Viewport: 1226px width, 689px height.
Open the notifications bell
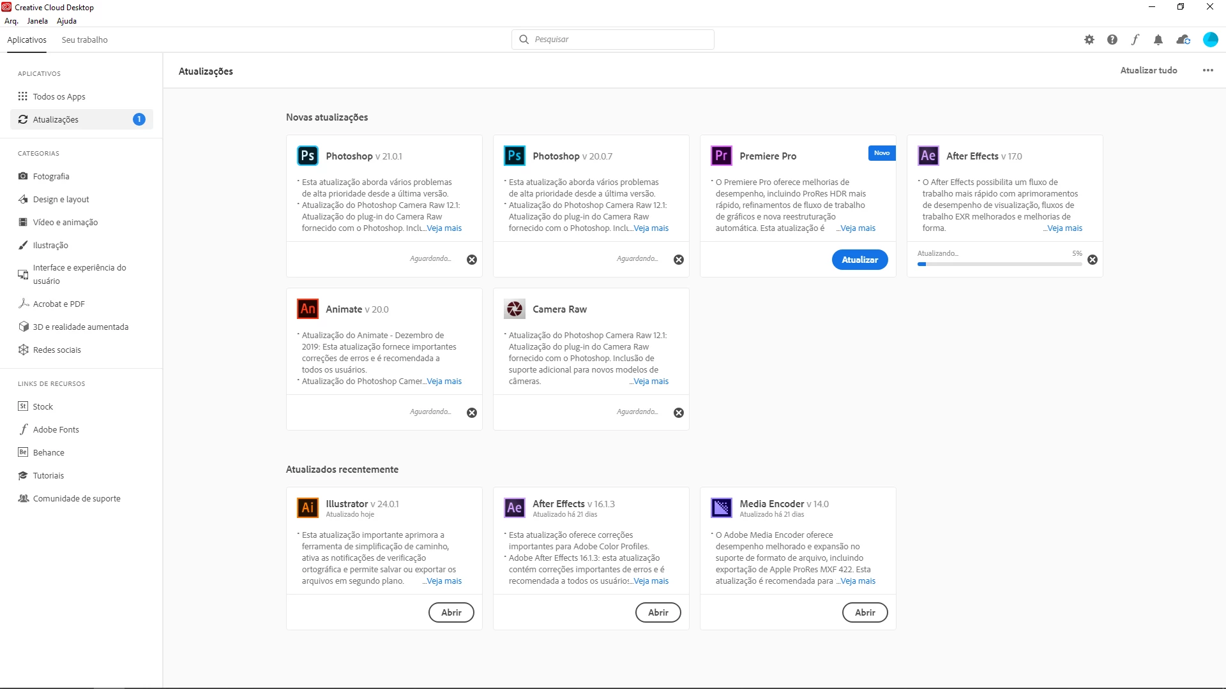(x=1158, y=40)
